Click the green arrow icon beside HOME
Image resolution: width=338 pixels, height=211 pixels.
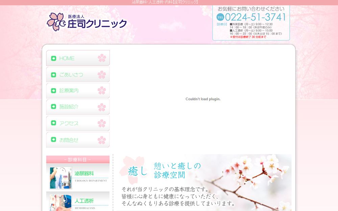click(53, 58)
